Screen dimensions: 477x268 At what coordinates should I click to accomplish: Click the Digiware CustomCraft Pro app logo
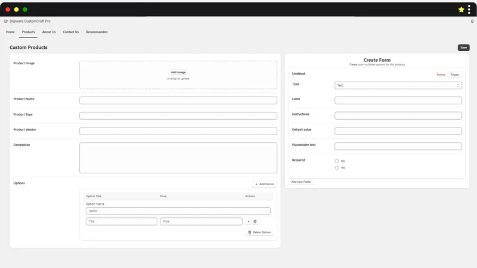click(5, 21)
